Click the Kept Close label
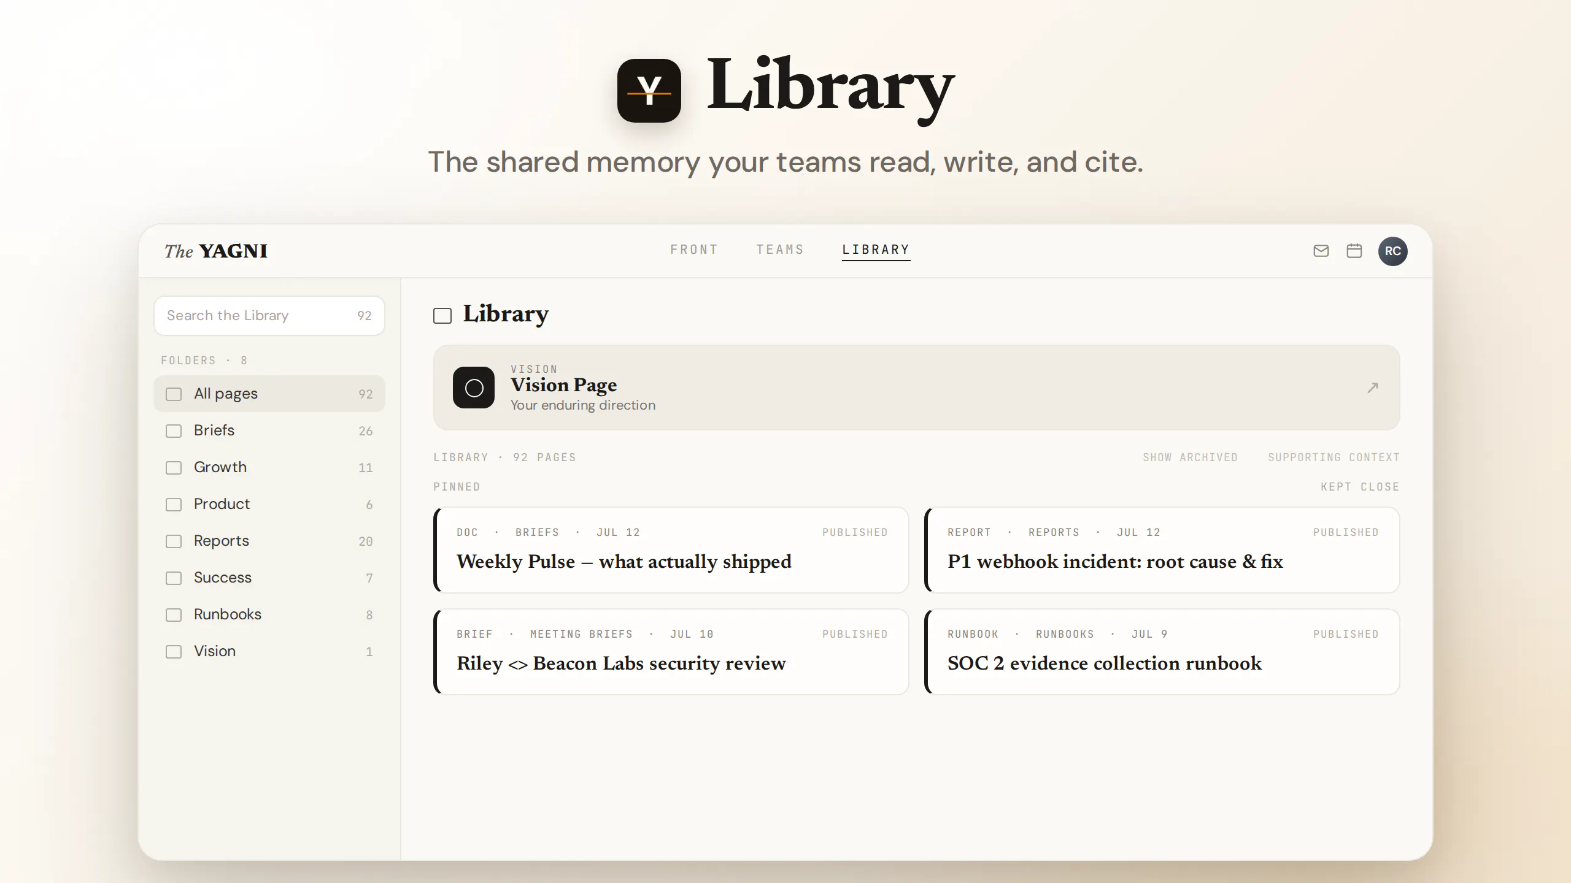 click(x=1360, y=487)
